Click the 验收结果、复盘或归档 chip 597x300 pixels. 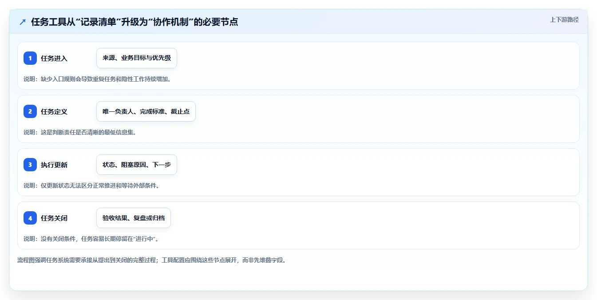134,218
